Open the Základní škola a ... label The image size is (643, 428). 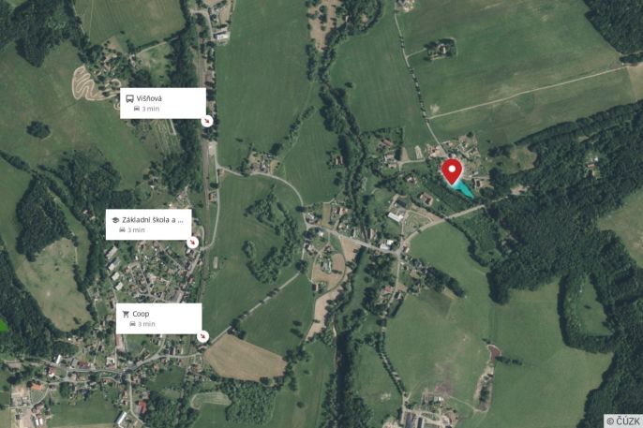click(153, 220)
